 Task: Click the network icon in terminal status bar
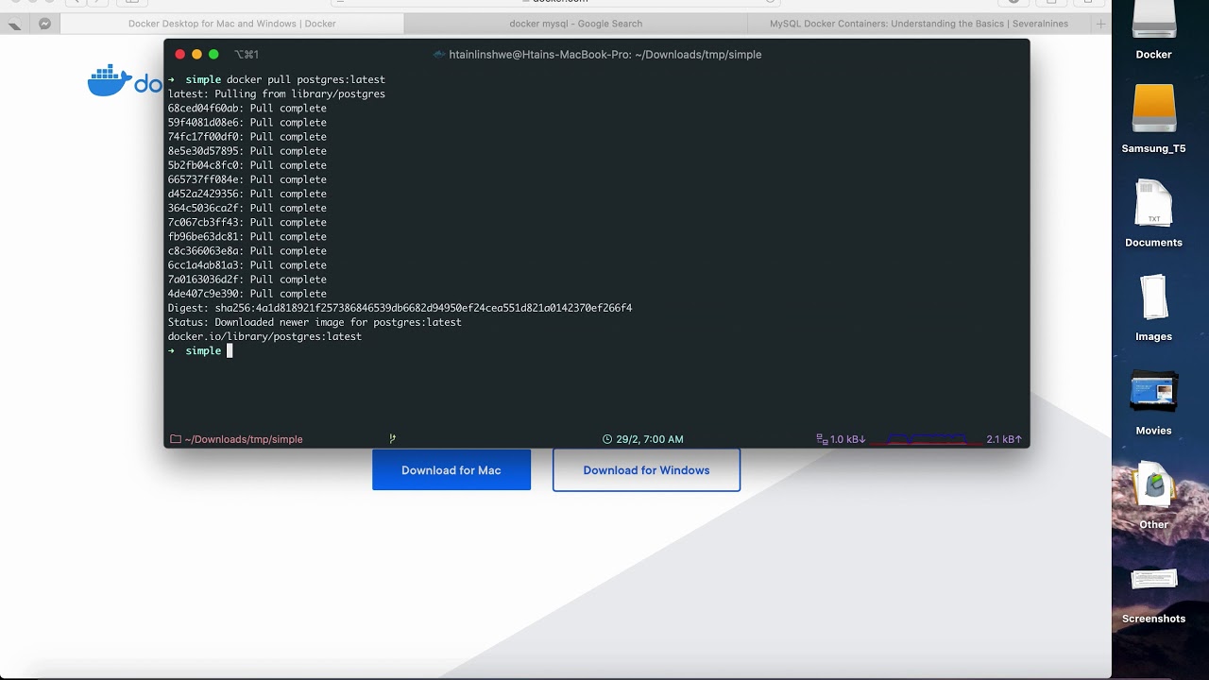822,439
